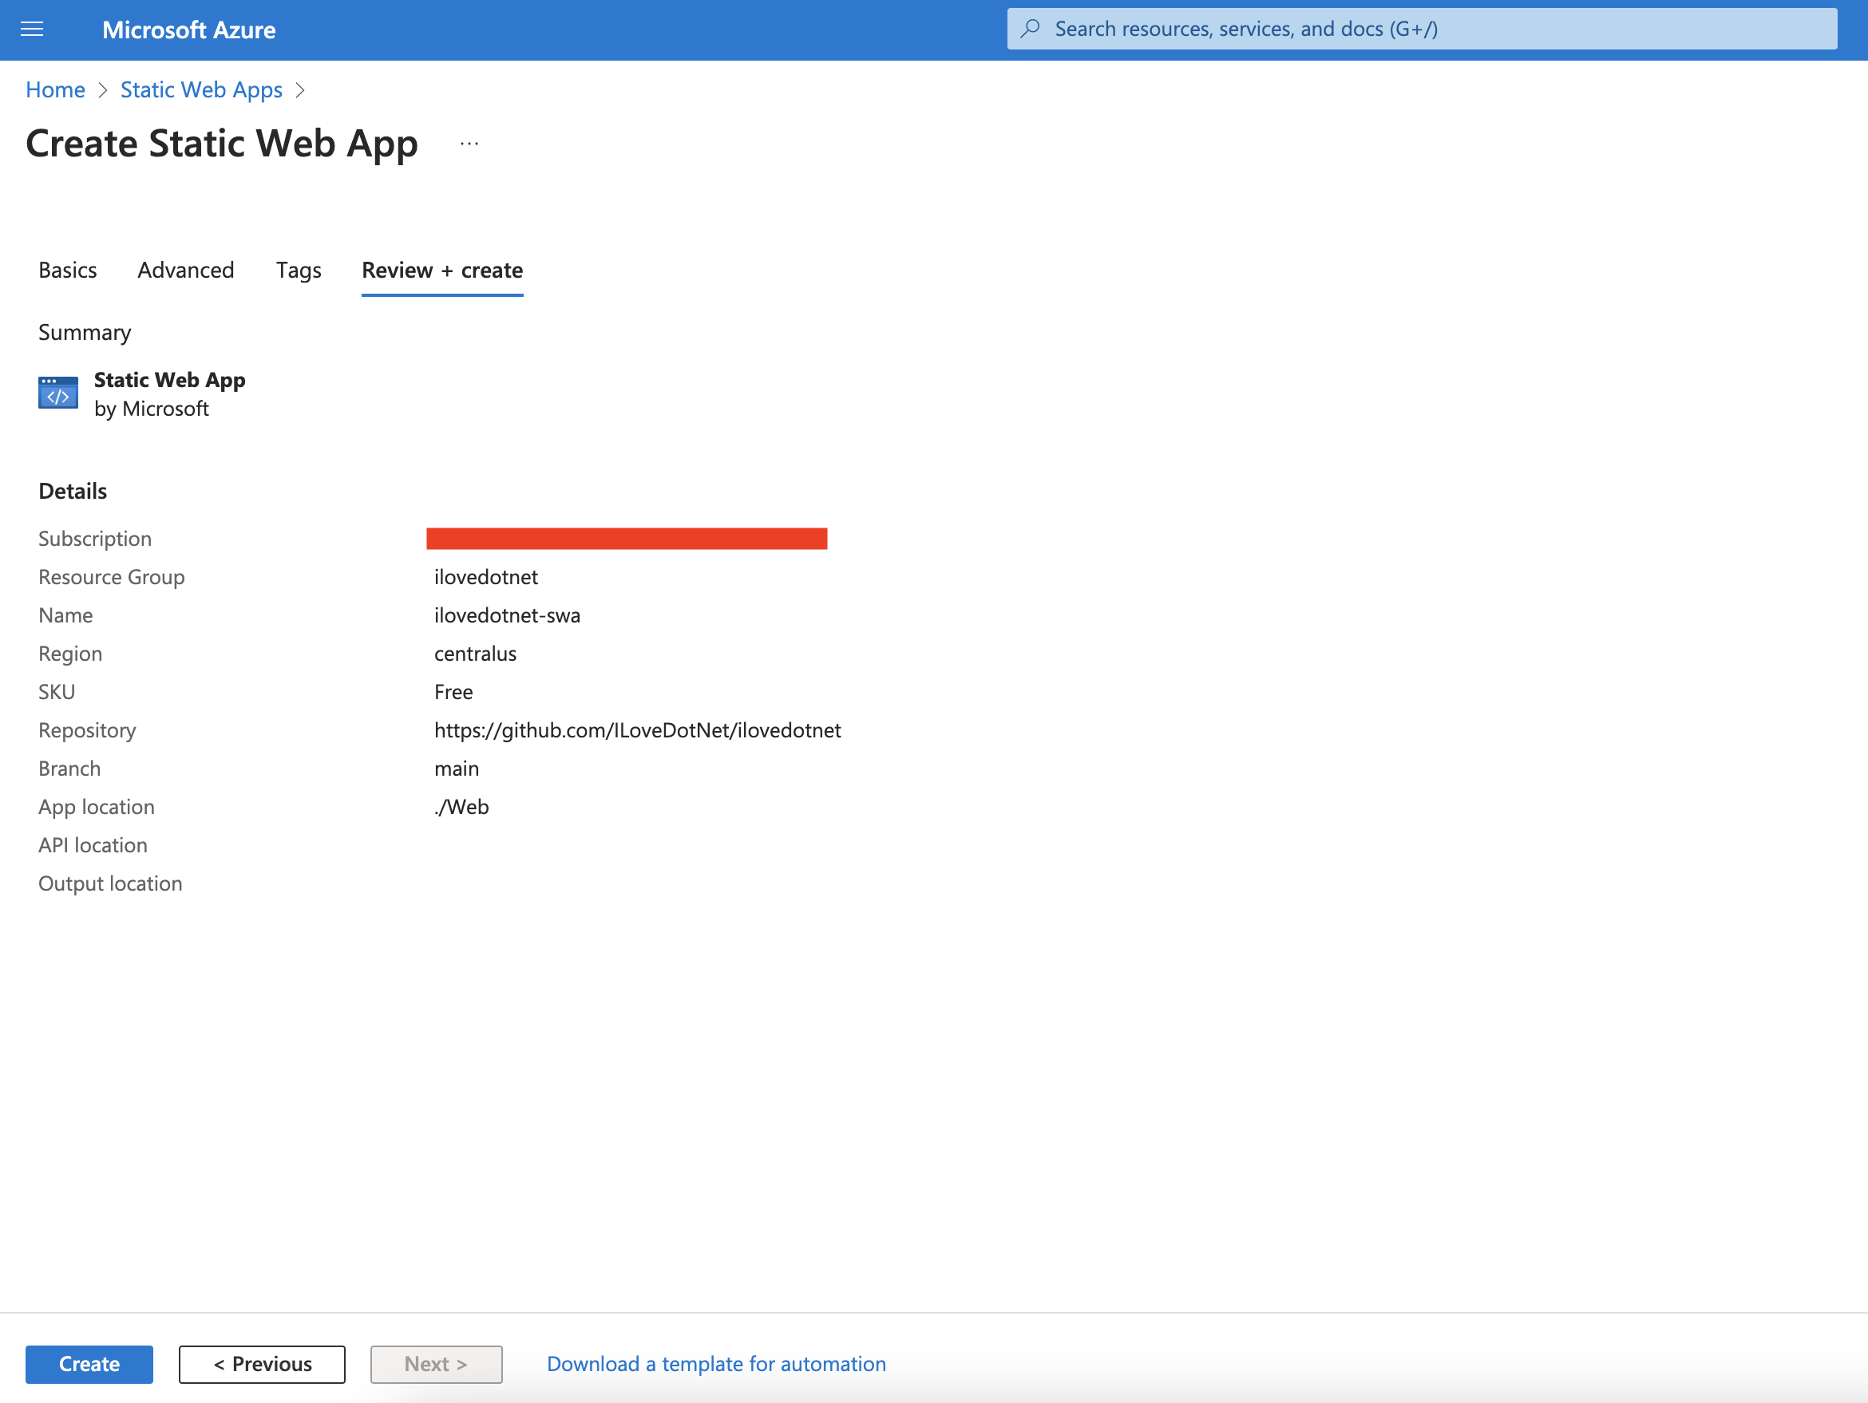Click 'Static Web App' product title

(x=170, y=380)
